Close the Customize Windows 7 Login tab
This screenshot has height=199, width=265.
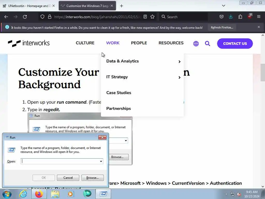tap(112, 6)
